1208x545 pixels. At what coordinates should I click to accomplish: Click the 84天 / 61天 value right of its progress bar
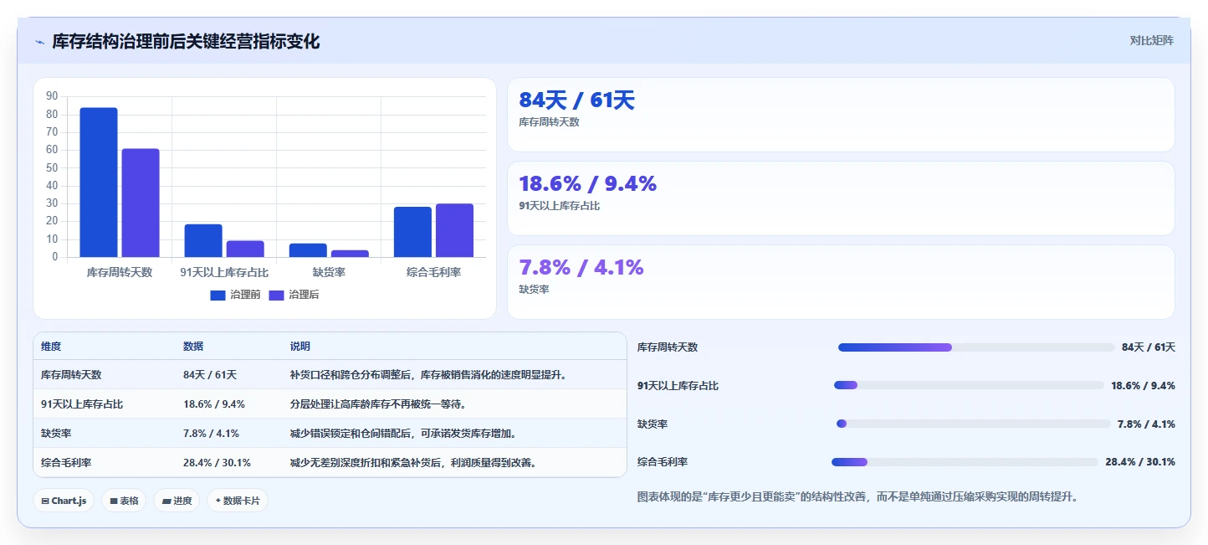click(x=1149, y=347)
